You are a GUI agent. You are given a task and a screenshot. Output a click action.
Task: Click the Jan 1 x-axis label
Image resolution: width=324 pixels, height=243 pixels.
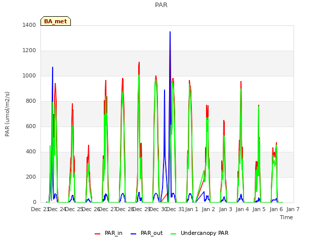[191, 209]
